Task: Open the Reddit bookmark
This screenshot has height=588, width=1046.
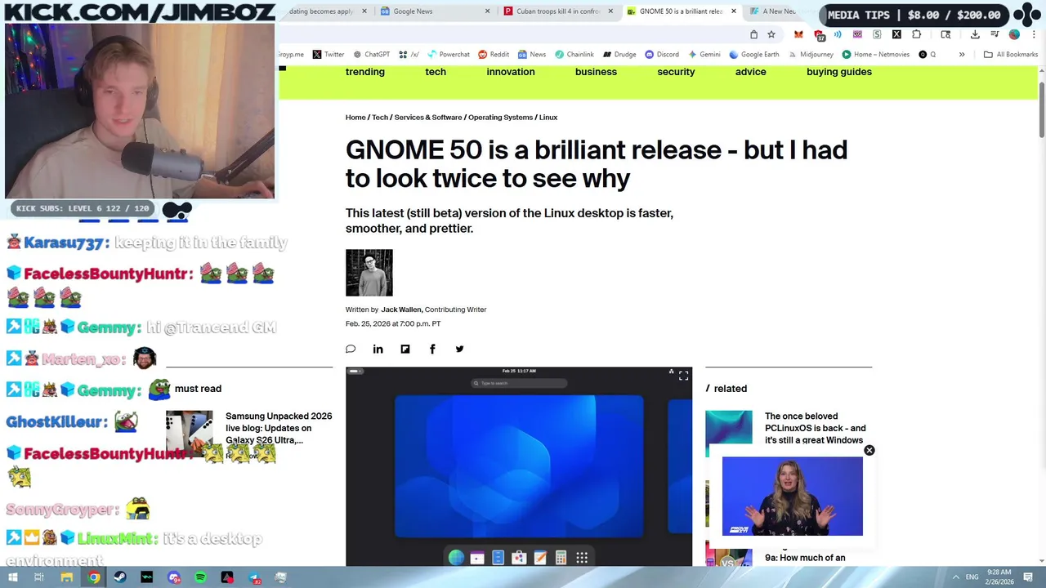Action: 494,55
